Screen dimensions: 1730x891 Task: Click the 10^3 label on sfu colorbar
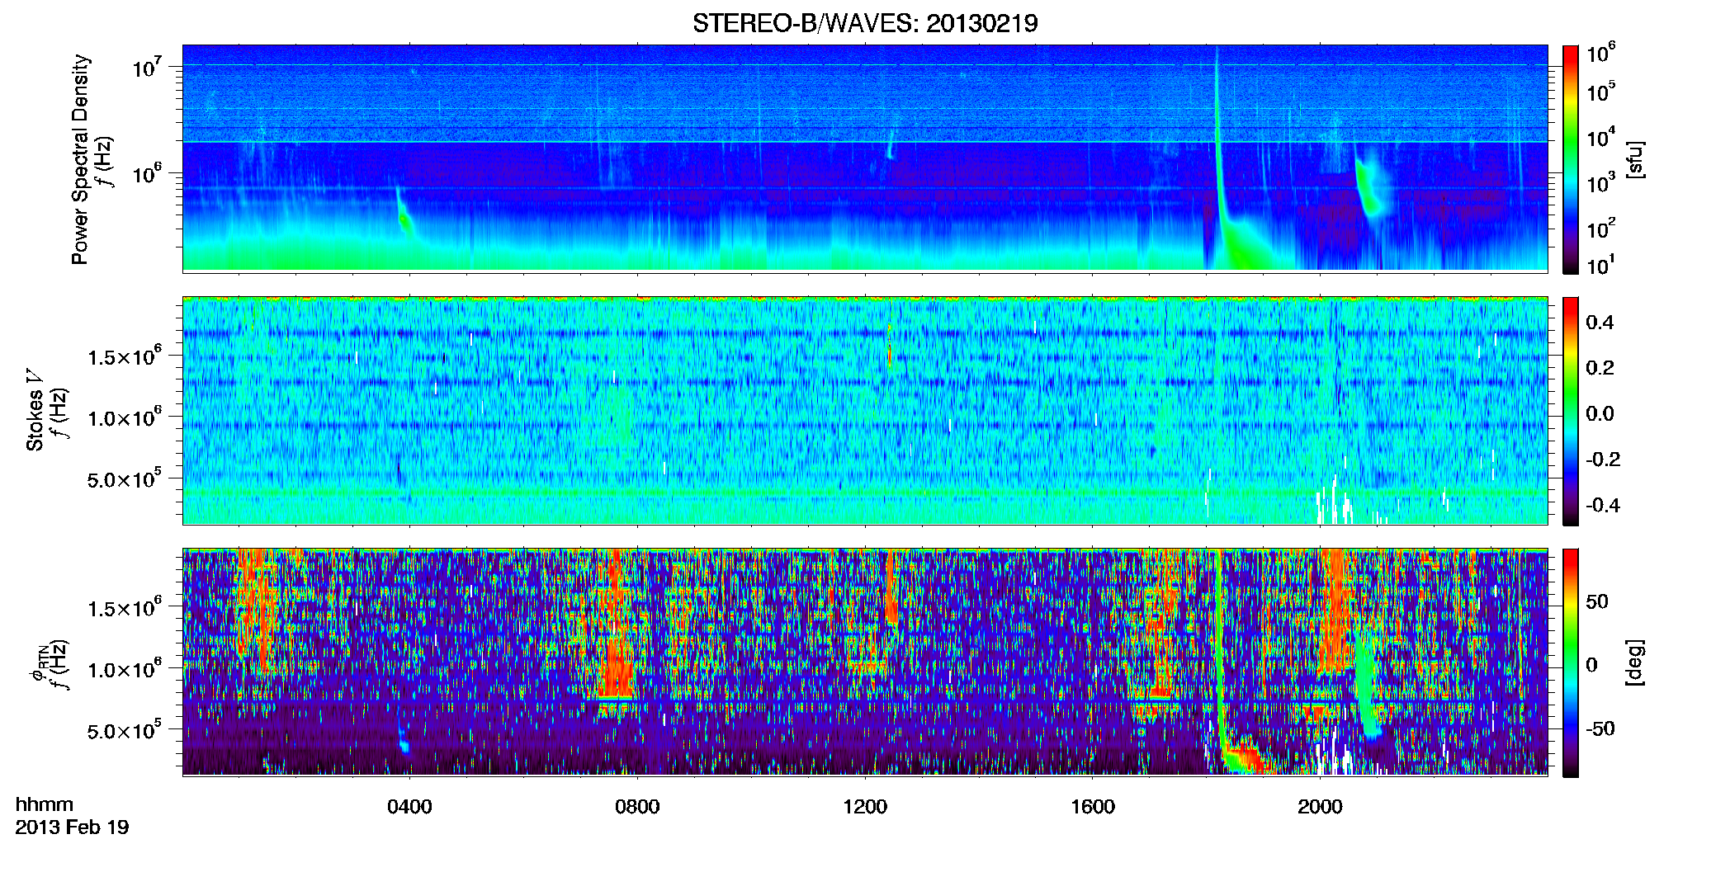(1601, 181)
